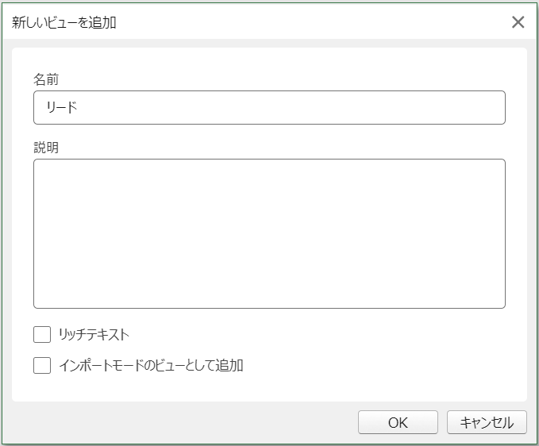Click the blank title bar area beside X

(x=310, y=22)
